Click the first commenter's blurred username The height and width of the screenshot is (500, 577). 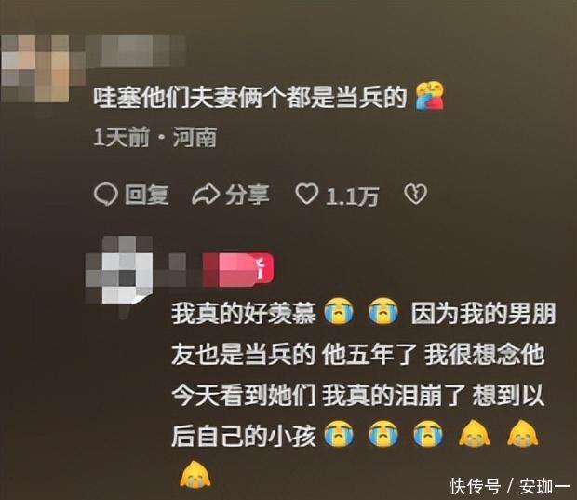136,51
